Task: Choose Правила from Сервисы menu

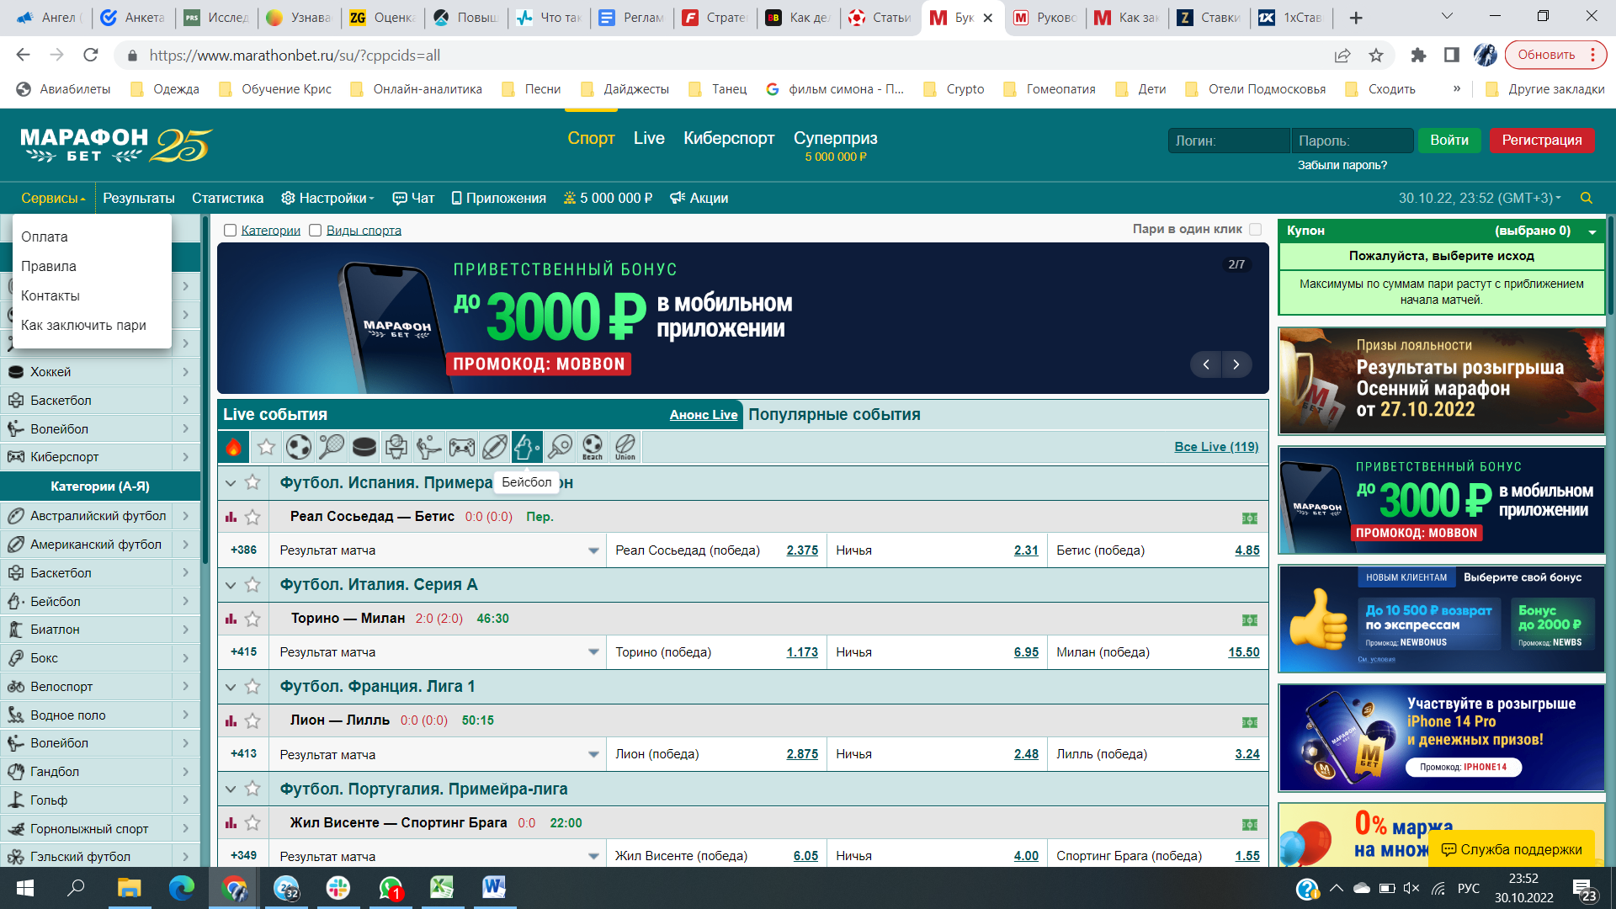Action: 49,267
